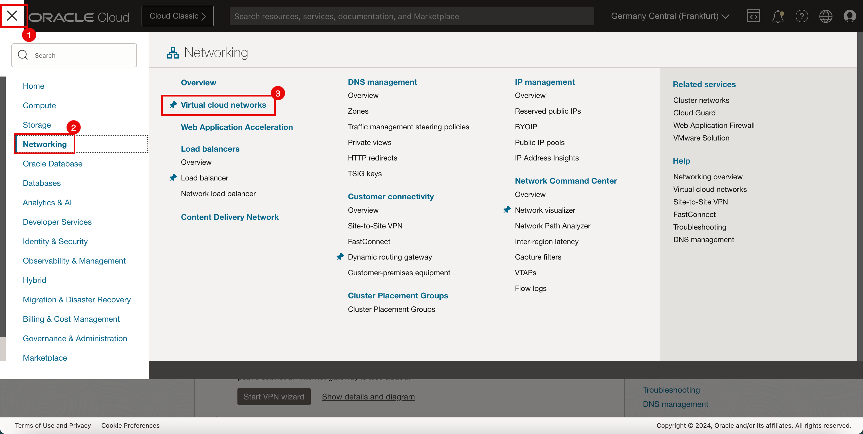Select Compute in the navigation menu

[x=39, y=106]
